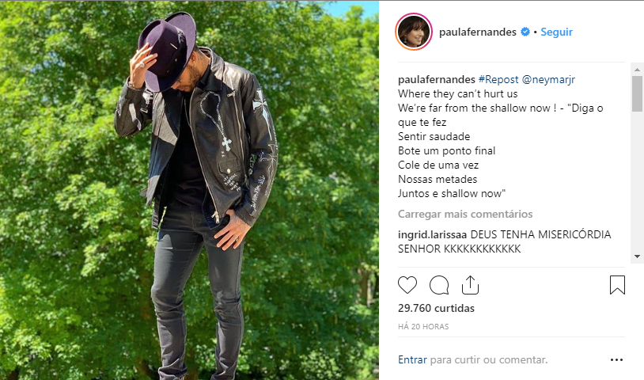Like the post with the heart icon
Screen dimensions: 644x380
[x=407, y=285]
